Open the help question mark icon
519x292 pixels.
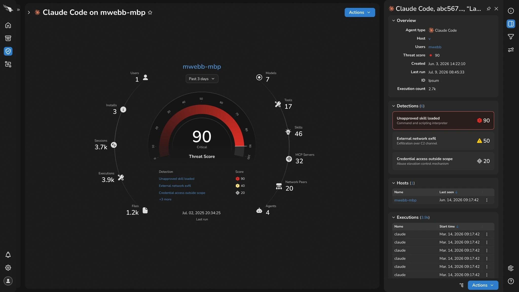[511, 281]
